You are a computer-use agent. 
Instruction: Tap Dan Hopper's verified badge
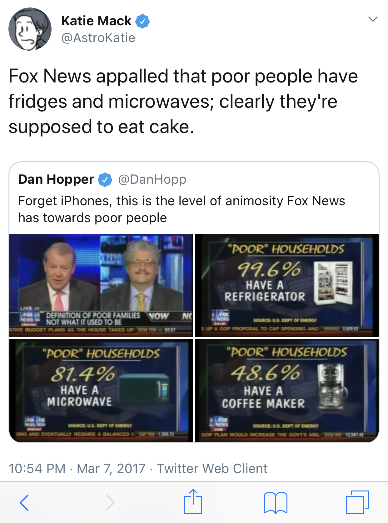pos(105,180)
